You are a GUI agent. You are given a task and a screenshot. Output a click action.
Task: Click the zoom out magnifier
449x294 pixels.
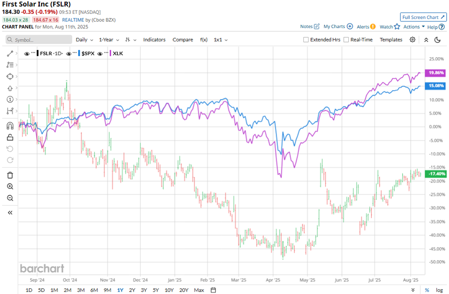click(x=10, y=198)
